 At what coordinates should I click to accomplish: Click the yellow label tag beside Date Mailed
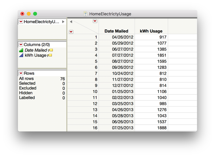pos(50,50)
